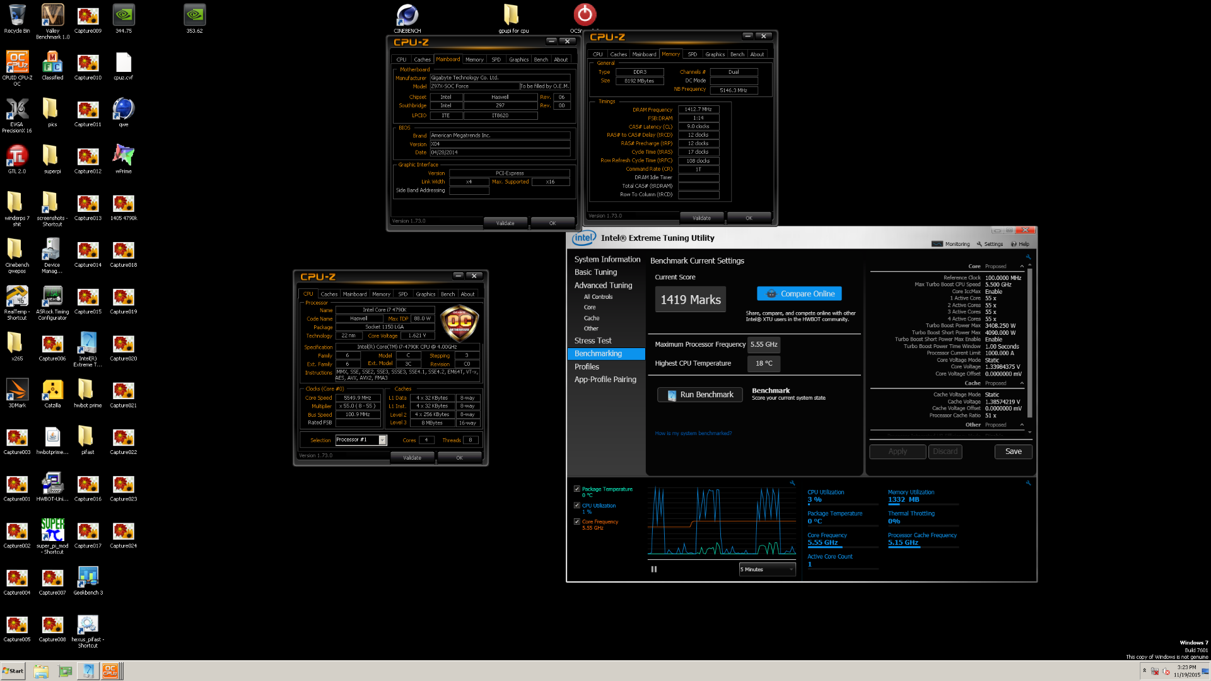Screen dimensions: 1211x681
Task: Pause the XTU monitoring graph
Action: coord(654,569)
